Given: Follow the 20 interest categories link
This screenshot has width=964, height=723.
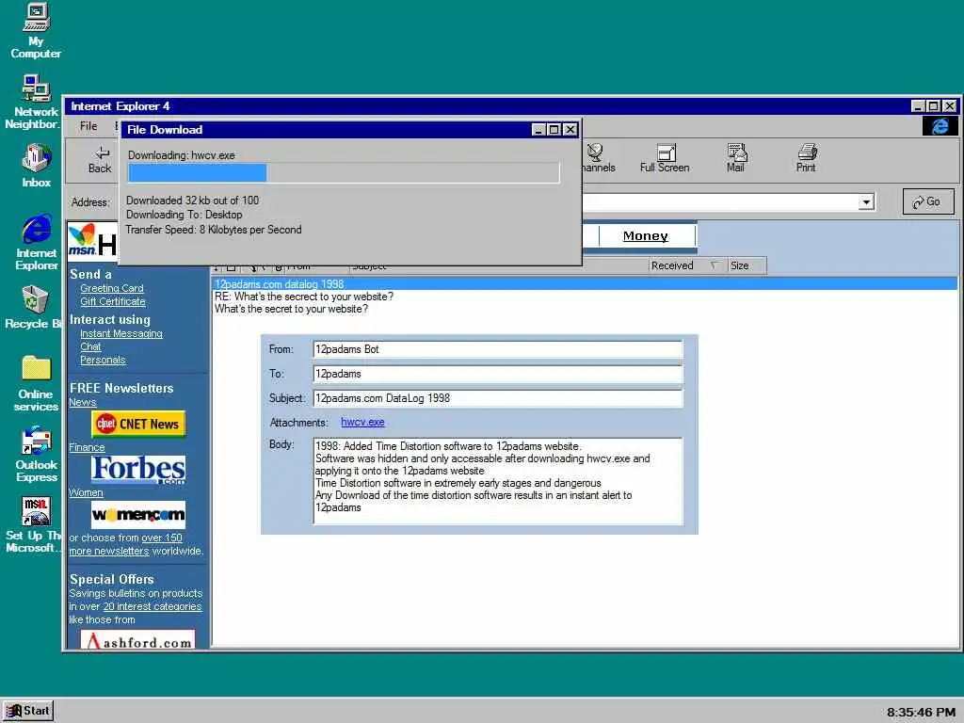Looking at the screenshot, I should click(152, 606).
